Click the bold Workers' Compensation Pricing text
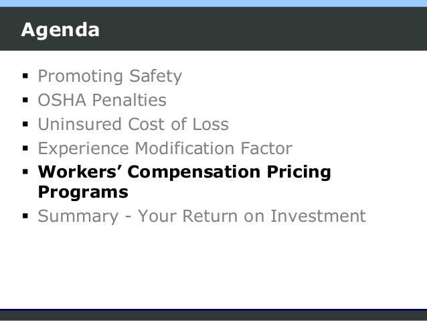This screenshot has width=427, height=321. pos(184,172)
